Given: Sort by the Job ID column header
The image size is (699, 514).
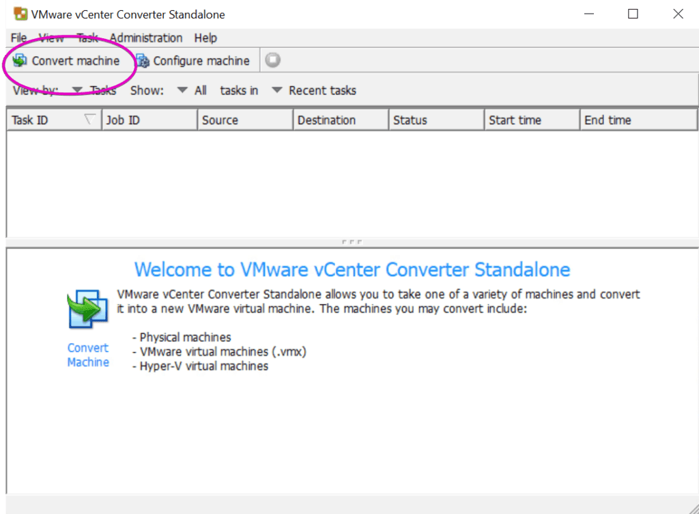Looking at the screenshot, I should tap(149, 120).
